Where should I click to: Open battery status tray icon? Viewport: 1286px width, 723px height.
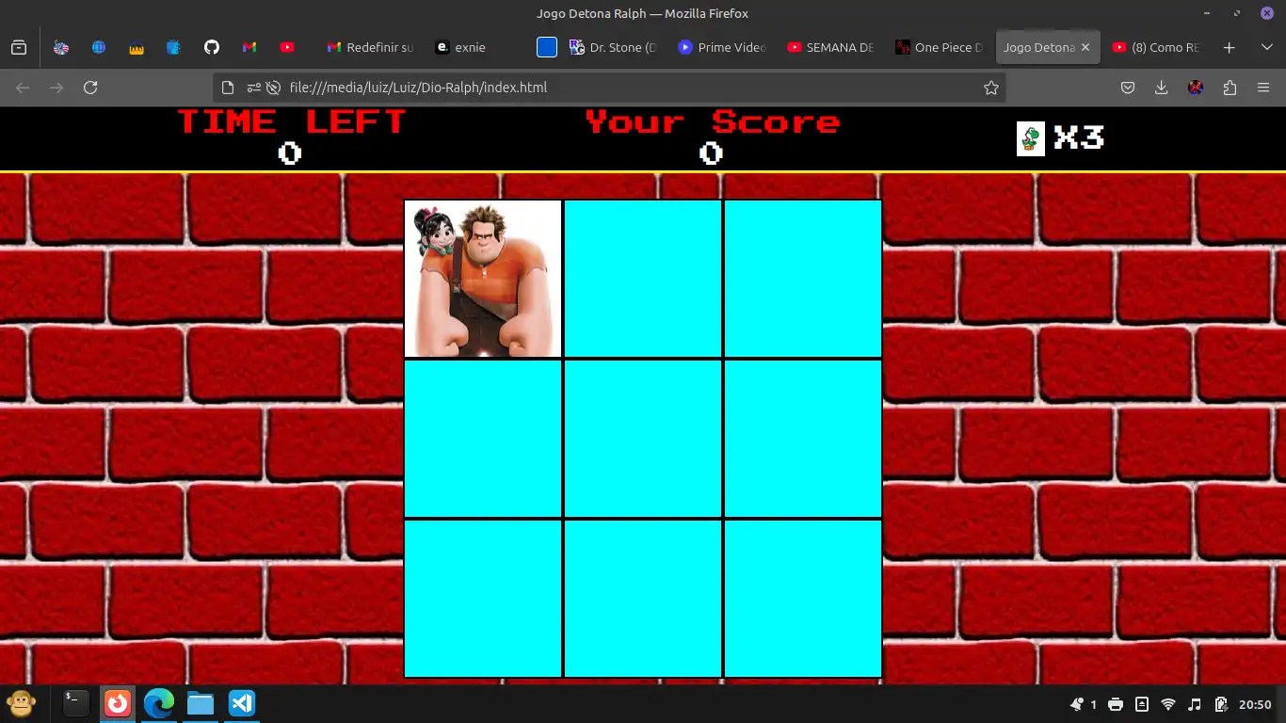pos(1221,704)
